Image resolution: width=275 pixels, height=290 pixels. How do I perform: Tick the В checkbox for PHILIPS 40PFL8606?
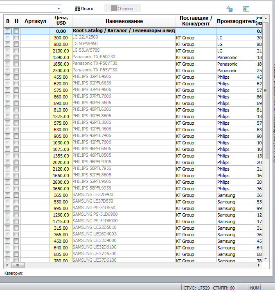point(7,116)
